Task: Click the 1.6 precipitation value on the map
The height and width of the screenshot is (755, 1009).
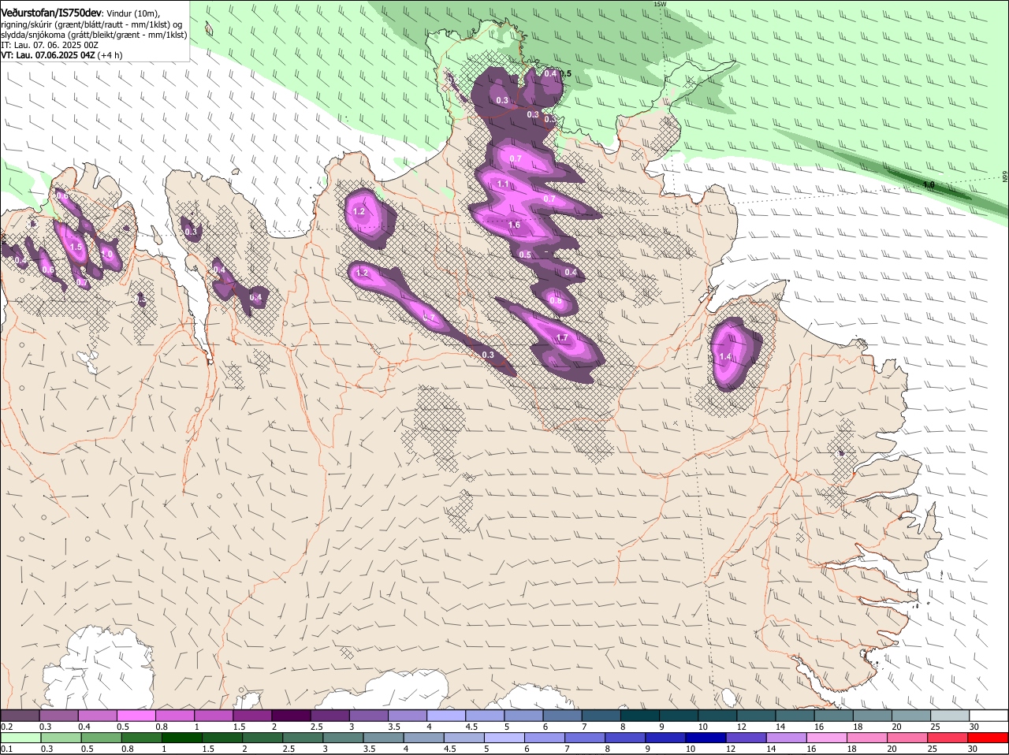Action: pyautogui.click(x=514, y=225)
